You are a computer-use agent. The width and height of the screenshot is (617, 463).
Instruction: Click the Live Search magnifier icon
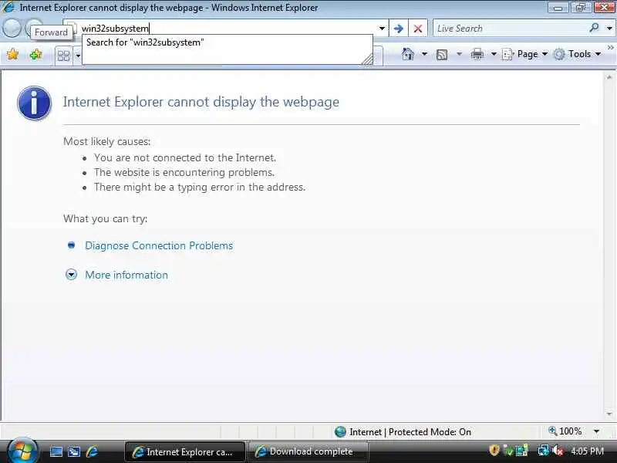coord(594,28)
